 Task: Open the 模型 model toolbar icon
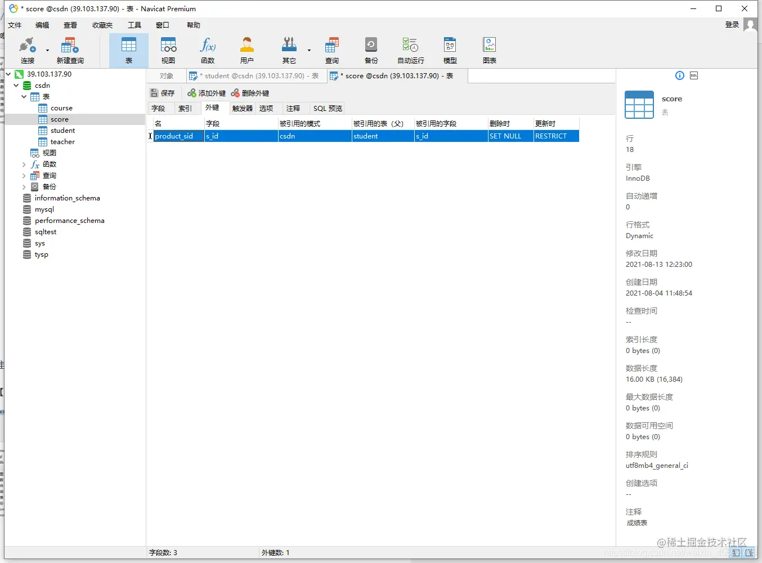pyautogui.click(x=450, y=50)
